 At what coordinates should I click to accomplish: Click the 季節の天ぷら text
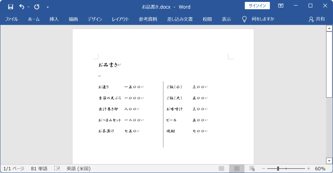coord(110,98)
